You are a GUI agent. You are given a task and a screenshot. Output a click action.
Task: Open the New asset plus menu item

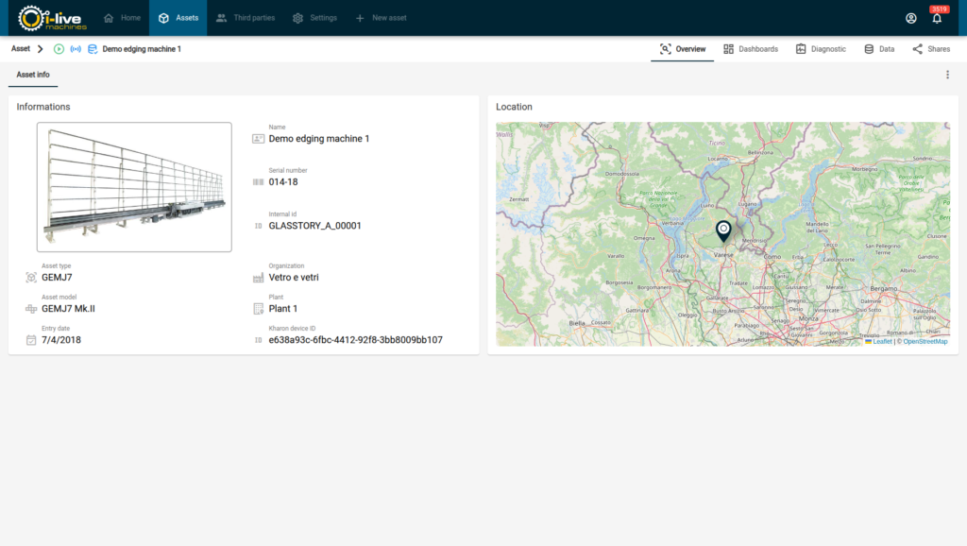click(x=382, y=18)
